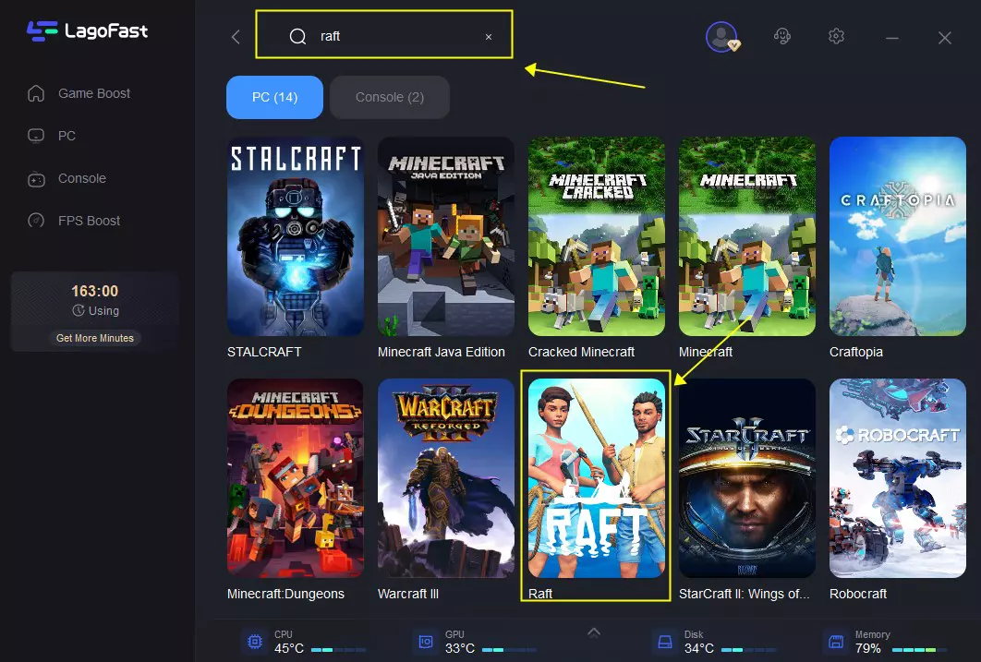Select the Minecraft Dungeons cover art
The width and height of the screenshot is (981, 662).
tap(296, 477)
